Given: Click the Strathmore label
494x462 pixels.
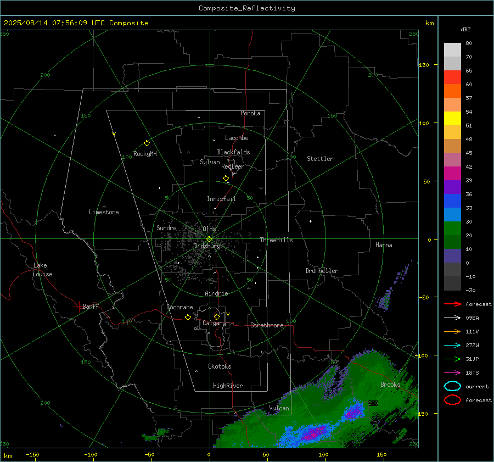Looking at the screenshot, I should coord(267,325).
